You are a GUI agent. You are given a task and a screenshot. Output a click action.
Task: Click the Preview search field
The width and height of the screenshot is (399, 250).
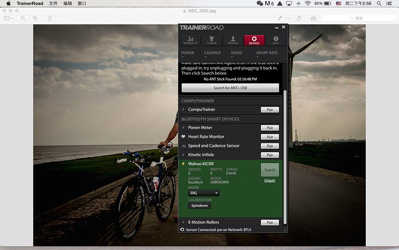pos(359,18)
